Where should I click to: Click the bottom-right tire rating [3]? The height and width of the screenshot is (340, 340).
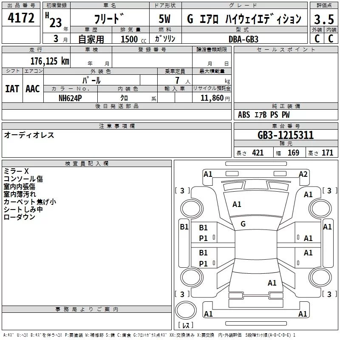tap(330, 294)
